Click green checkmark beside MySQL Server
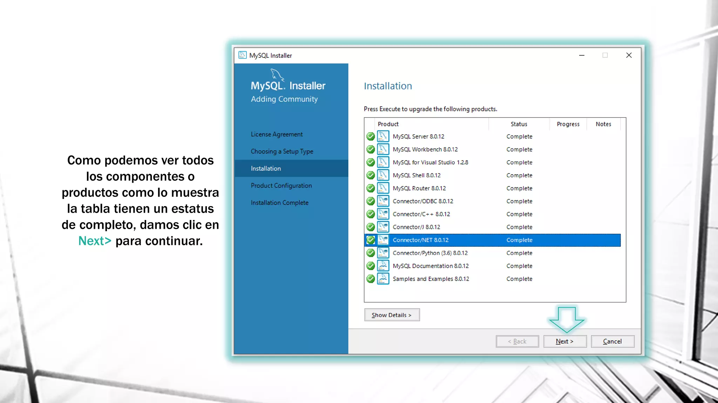 (371, 136)
